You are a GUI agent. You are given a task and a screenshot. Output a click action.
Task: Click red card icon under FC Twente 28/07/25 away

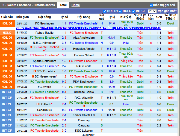point(84,106)
